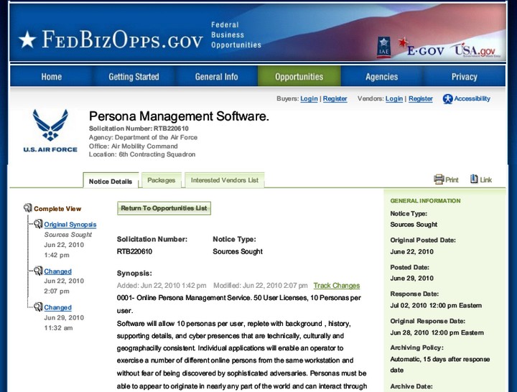
Task: Click the U.S. Air Force emblem
Action: [50, 131]
